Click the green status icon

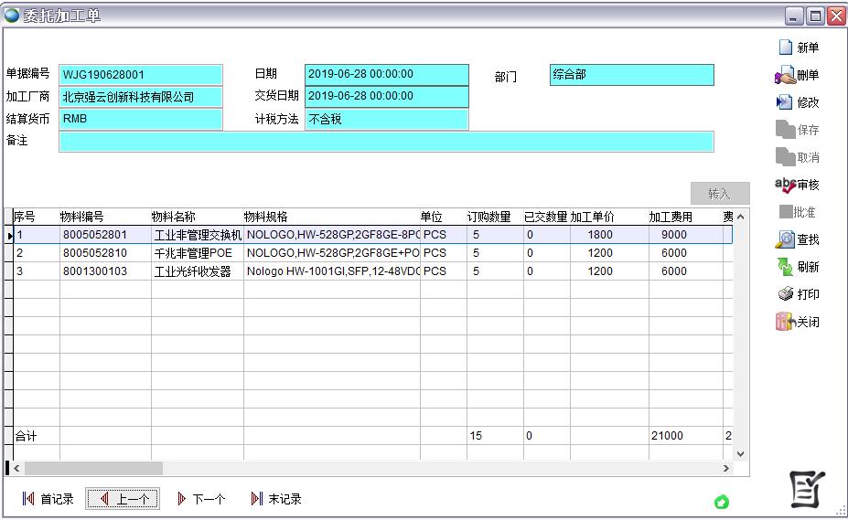(x=722, y=502)
